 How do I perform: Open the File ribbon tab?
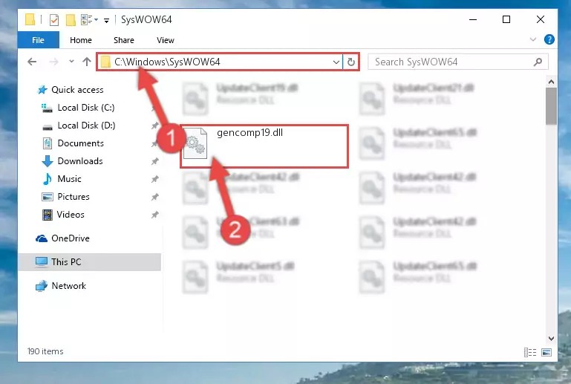click(x=38, y=40)
